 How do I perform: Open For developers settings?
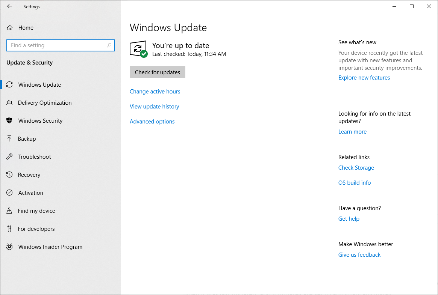tap(60, 229)
